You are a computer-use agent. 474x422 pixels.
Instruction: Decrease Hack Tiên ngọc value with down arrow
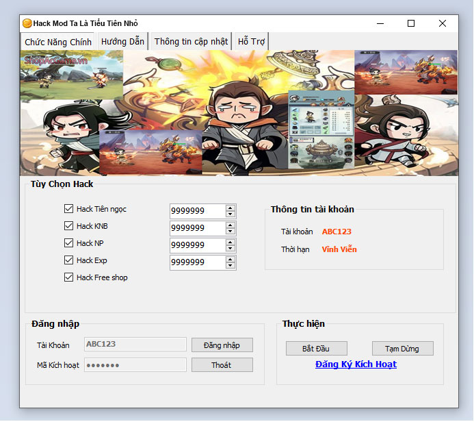click(231, 214)
